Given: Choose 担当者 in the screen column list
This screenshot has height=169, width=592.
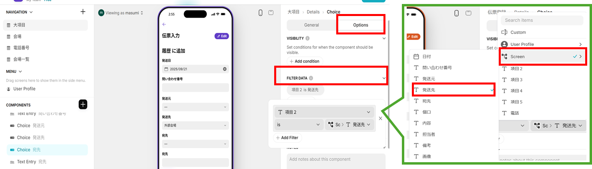Looking at the screenshot, I should tap(454, 134).
